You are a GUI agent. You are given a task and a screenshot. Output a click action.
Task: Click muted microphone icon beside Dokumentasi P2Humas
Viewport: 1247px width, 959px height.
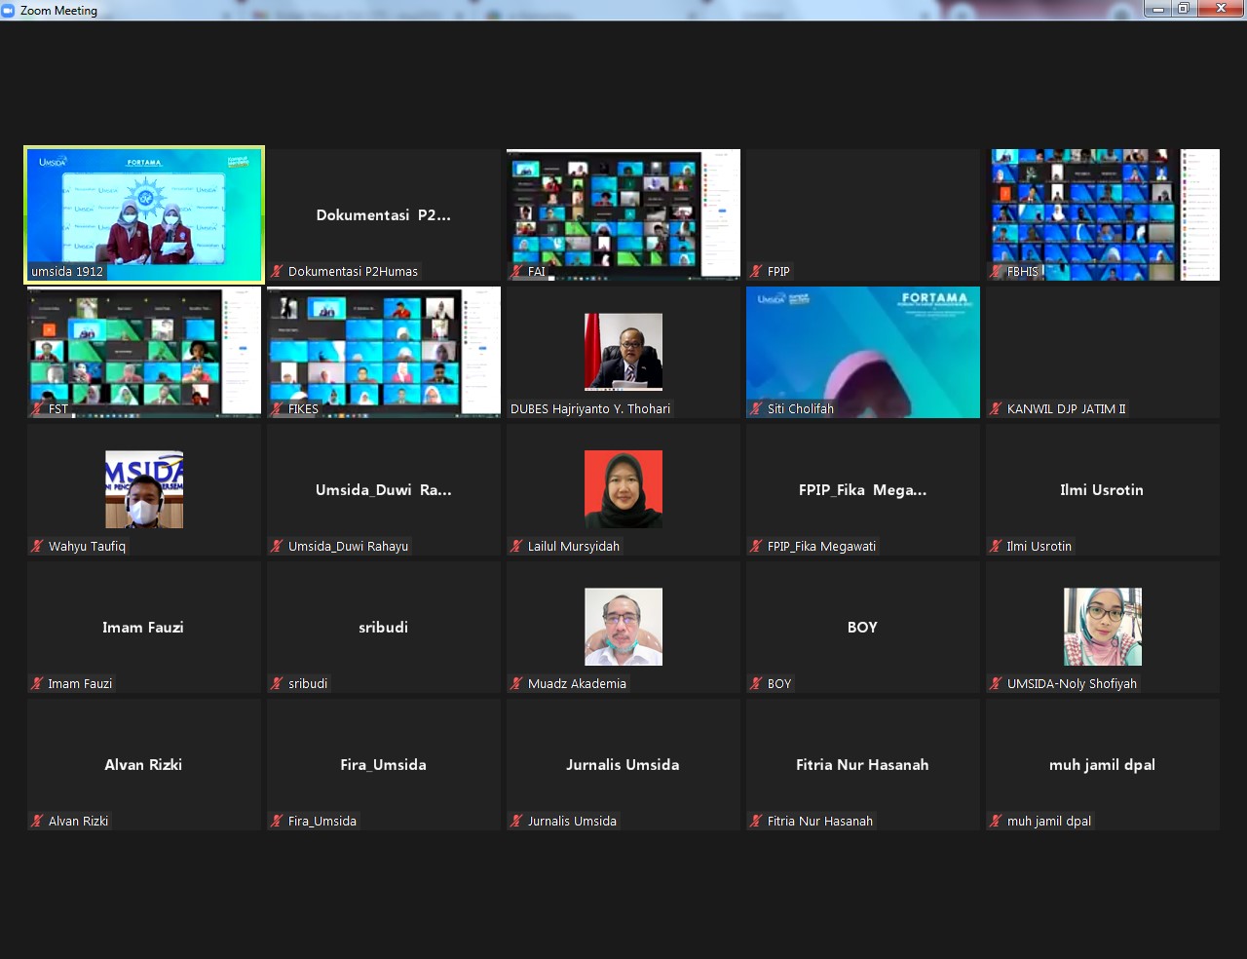click(278, 272)
